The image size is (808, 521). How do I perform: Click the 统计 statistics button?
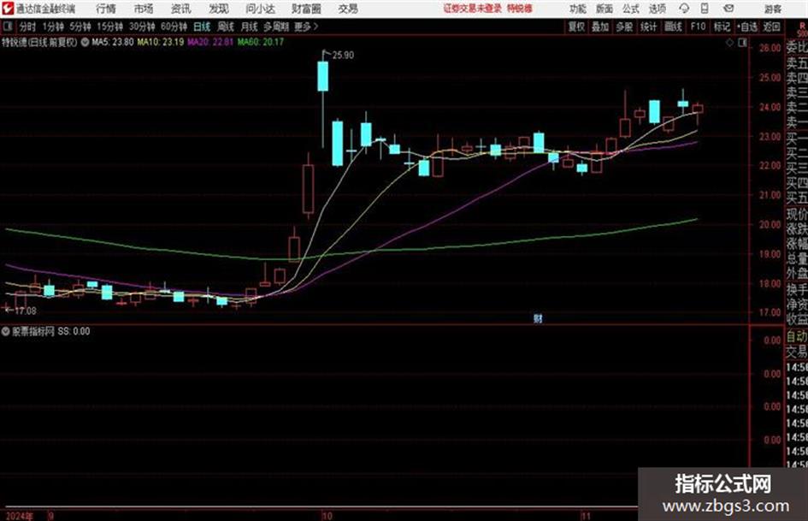pyautogui.click(x=648, y=27)
